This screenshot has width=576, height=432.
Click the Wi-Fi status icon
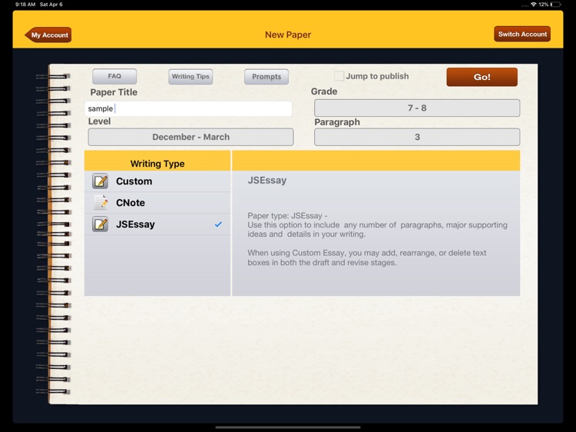pos(534,5)
